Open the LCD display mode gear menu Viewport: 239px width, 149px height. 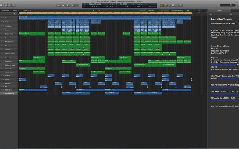pyautogui.click(x=85, y=5)
